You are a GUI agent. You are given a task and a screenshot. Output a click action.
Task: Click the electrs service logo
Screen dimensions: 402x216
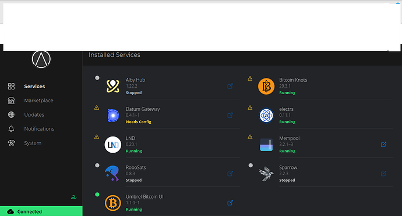tap(266, 116)
